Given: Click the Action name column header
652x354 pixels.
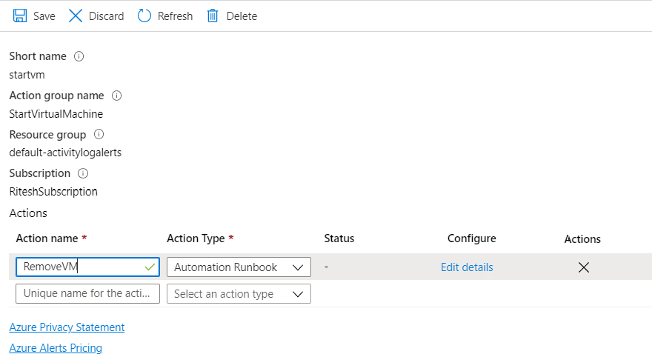Looking at the screenshot, I should [48, 238].
